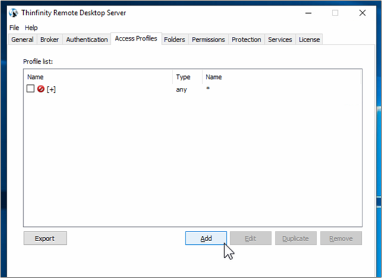Go to the Permissions tab
Viewport: 382px width, 278px height.
point(208,40)
